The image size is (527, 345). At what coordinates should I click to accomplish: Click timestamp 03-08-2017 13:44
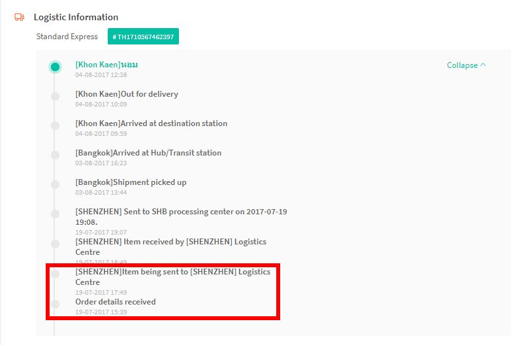pos(101,192)
